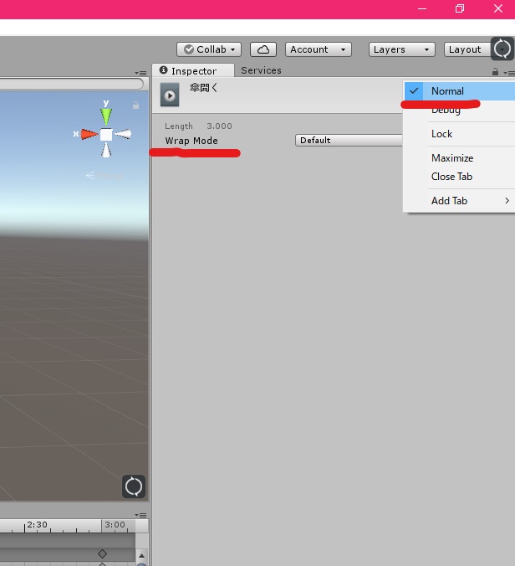Open the Inspector panel options menu

[509, 73]
